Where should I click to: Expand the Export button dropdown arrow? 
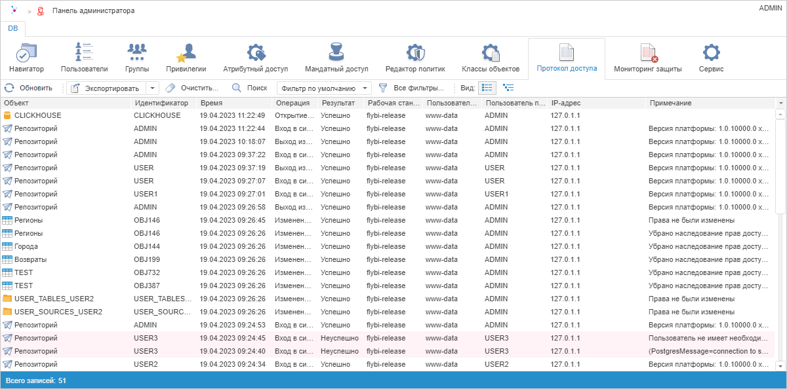tap(153, 88)
